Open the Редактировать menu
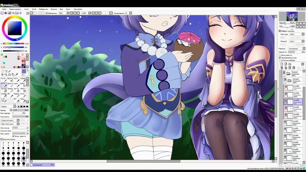The width and height of the screenshot is (306, 172). [15, 9]
